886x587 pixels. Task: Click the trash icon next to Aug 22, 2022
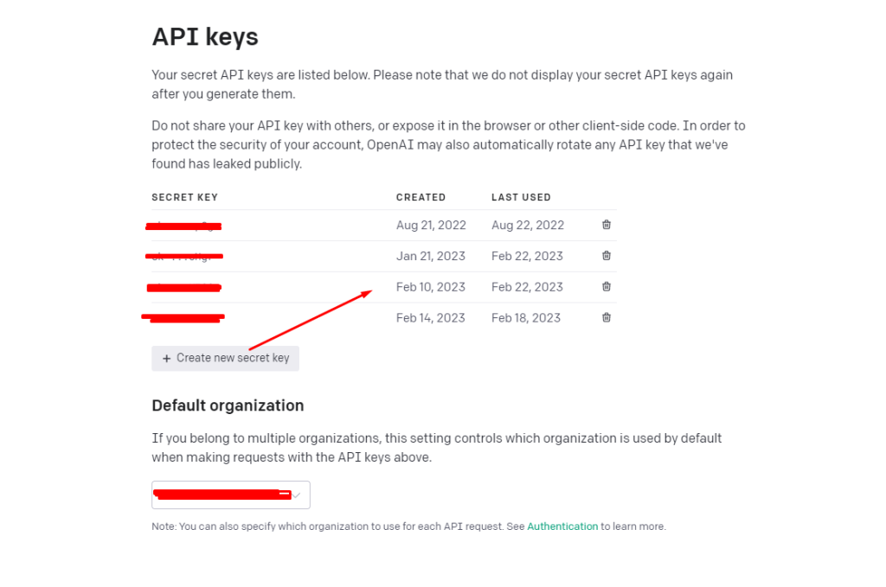[606, 225]
